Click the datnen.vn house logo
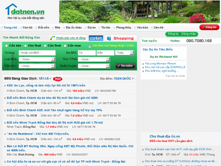The width and height of the screenshot is (221, 166). [25, 11]
